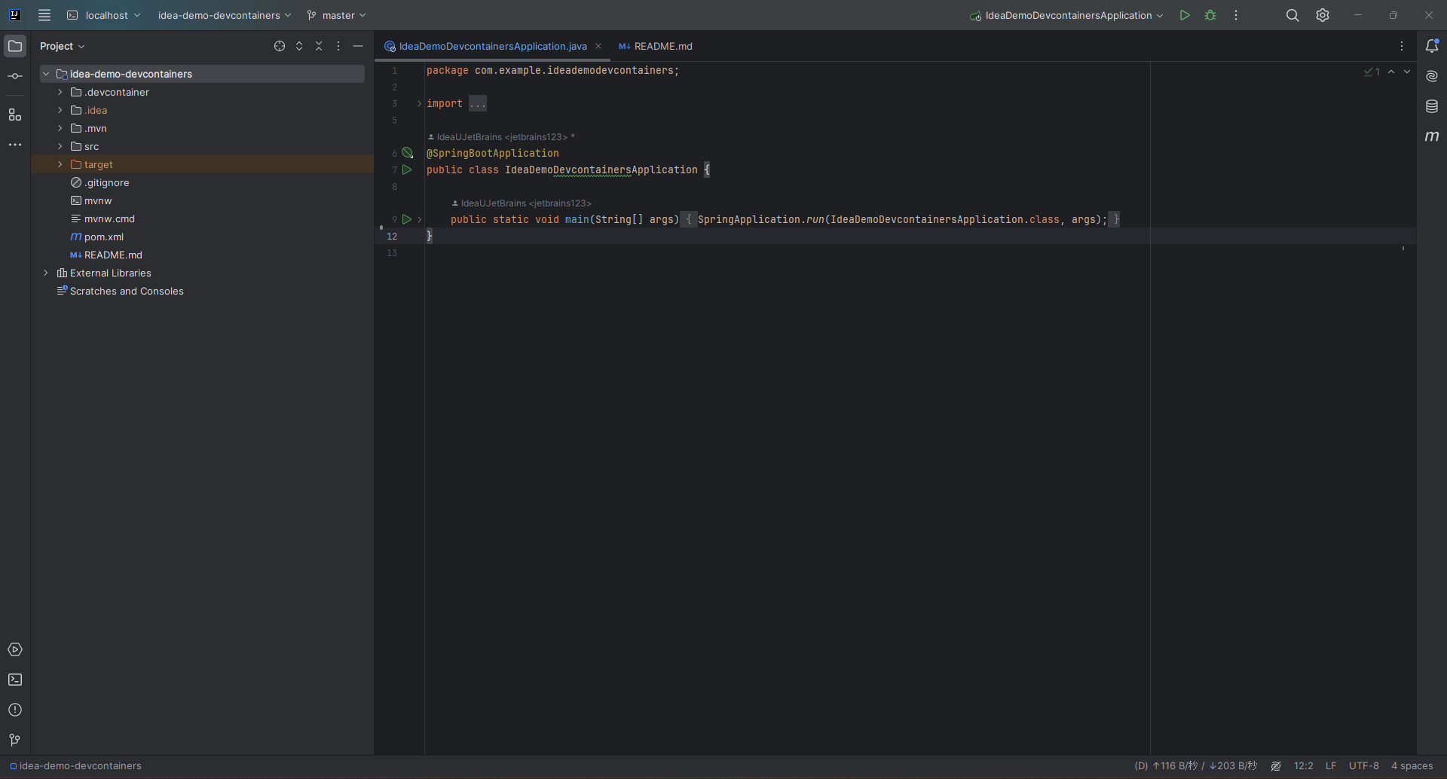Open Notifications tool window
1447x779 pixels.
(1432, 46)
